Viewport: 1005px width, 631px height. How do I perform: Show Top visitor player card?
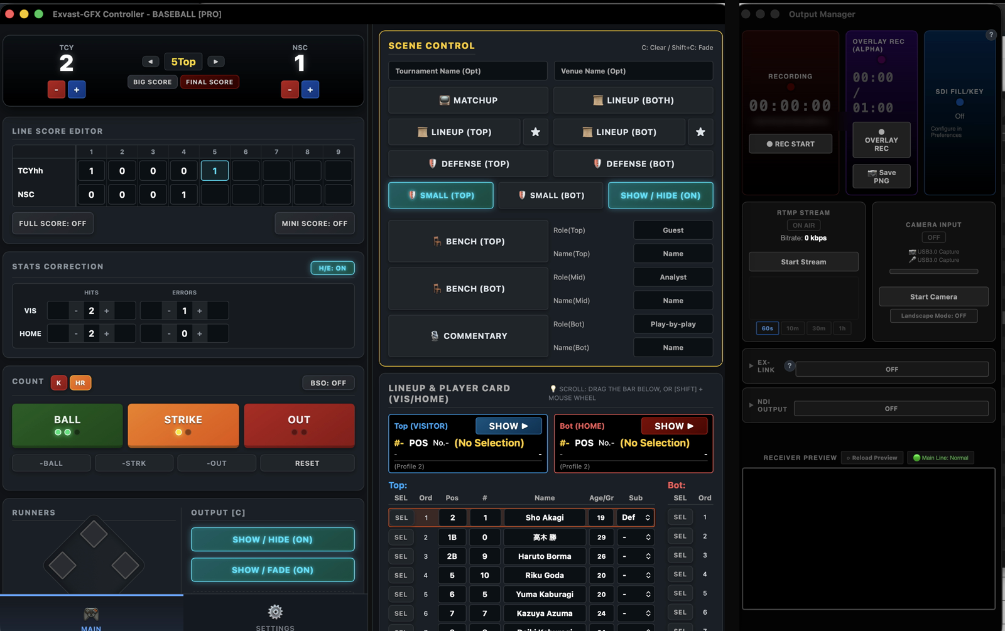click(x=509, y=426)
